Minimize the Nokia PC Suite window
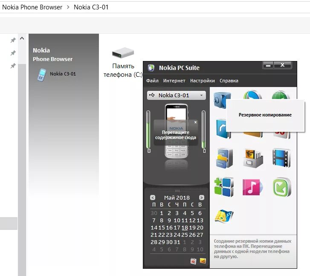The height and width of the screenshot is (276, 310). 268,65
